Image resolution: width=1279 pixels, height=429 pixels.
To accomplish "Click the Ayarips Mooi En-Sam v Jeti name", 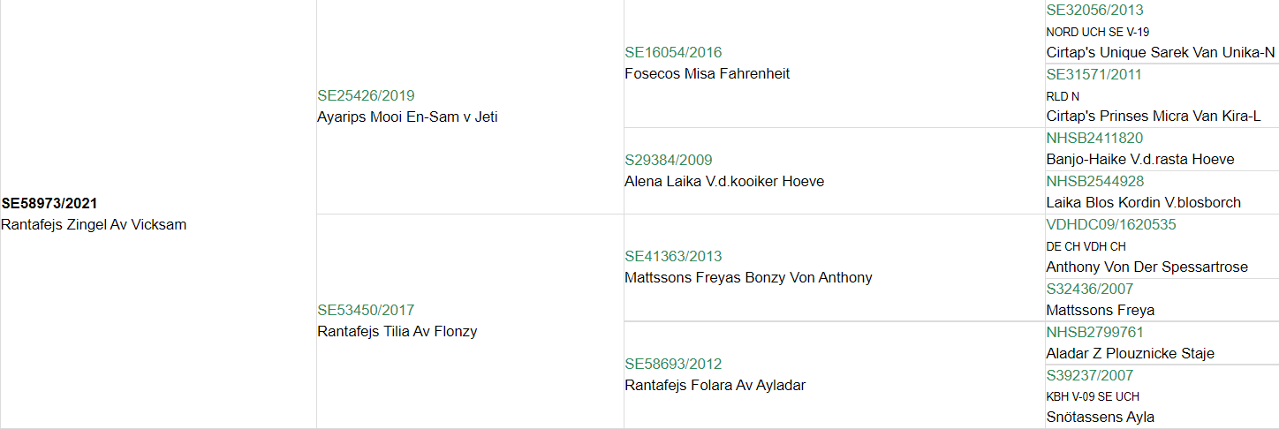I will 407,117.
